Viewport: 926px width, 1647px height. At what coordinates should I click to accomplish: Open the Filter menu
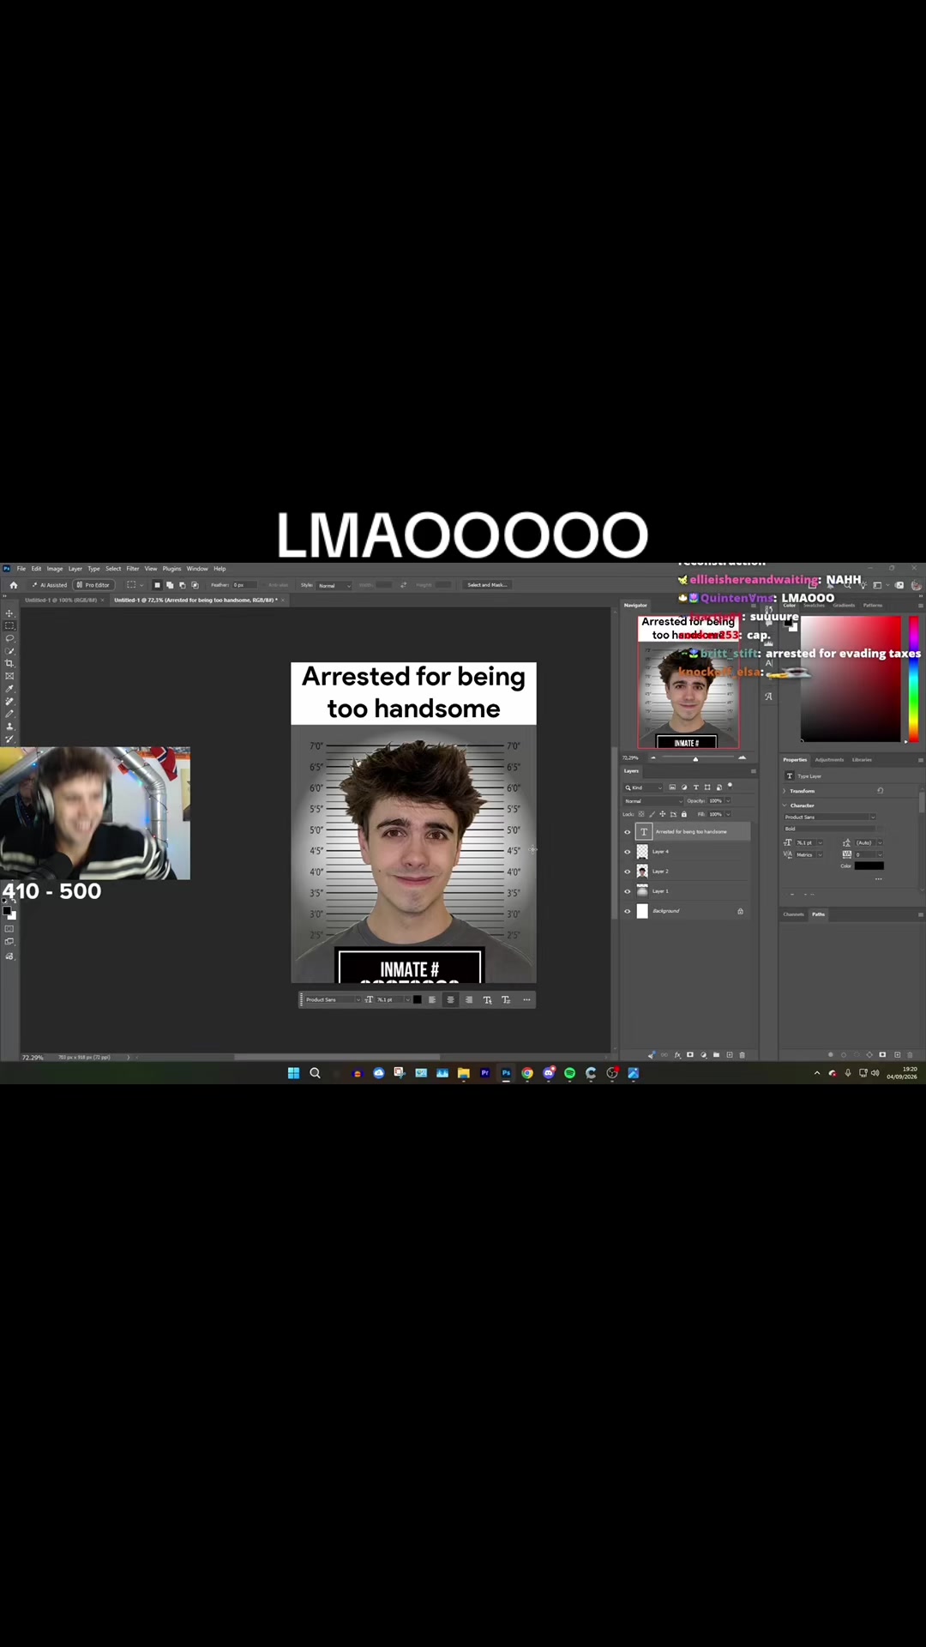click(133, 569)
